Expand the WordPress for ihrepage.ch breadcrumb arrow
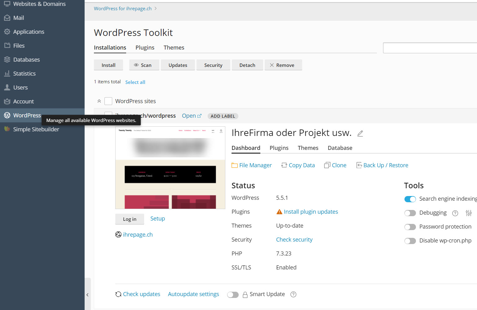Viewport: 477px width, 310px height. coord(156,9)
